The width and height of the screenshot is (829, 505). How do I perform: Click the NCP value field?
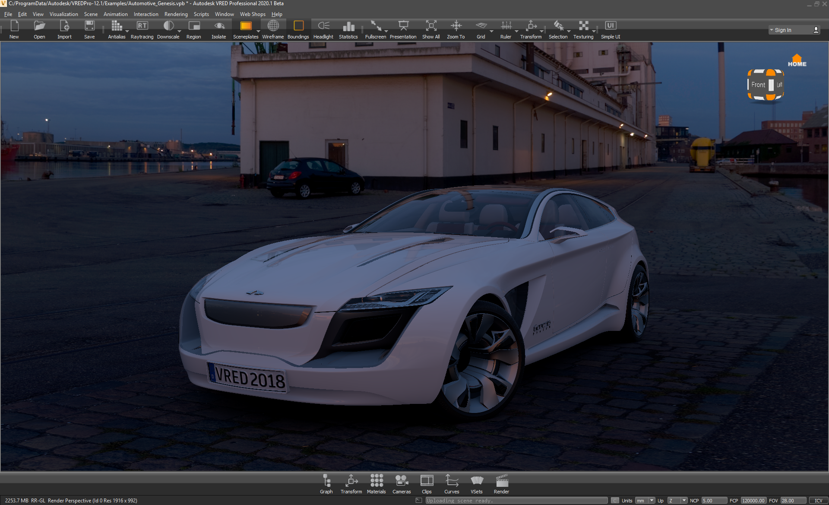(x=714, y=501)
